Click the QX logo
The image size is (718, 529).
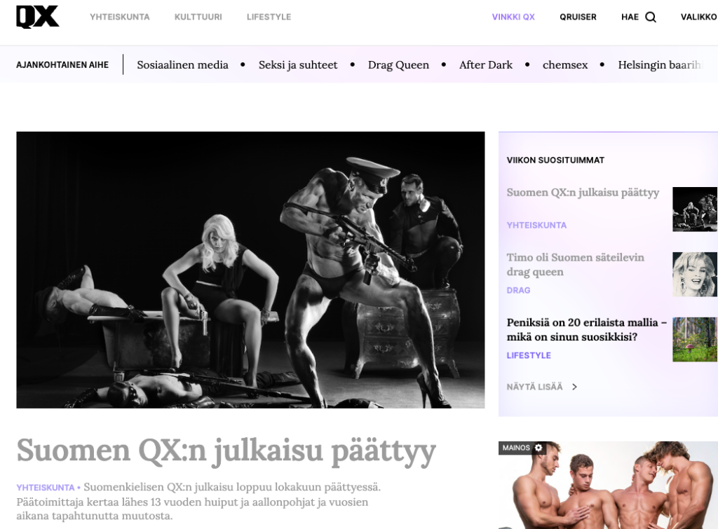[38, 17]
